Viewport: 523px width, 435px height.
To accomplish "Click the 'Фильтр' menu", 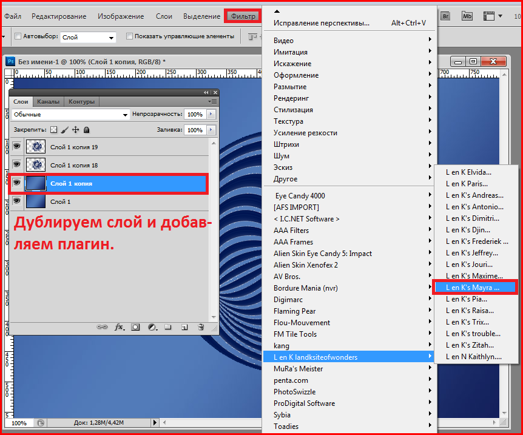I will (x=243, y=16).
